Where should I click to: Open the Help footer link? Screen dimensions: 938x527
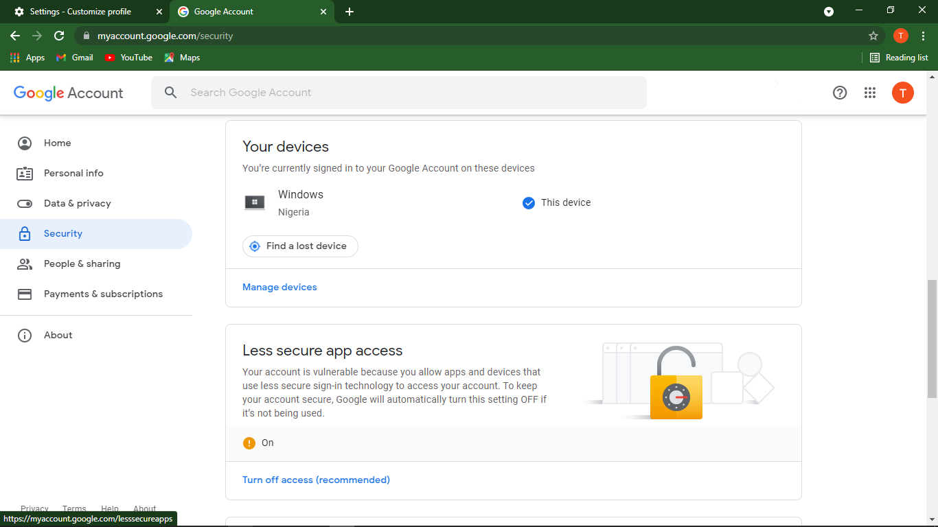[110, 509]
